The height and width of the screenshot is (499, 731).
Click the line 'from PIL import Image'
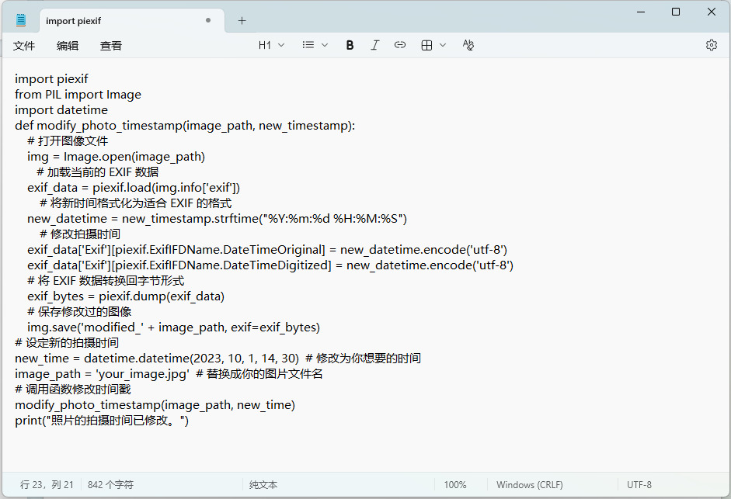(78, 94)
